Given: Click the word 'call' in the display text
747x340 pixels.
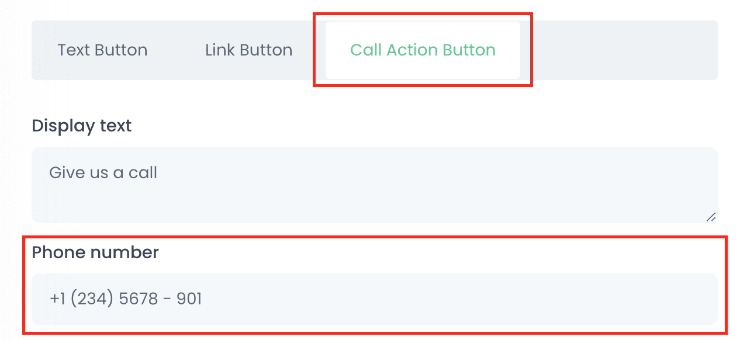Looking at the screenshot, I should pyautogui.click(x=143, y=173).
